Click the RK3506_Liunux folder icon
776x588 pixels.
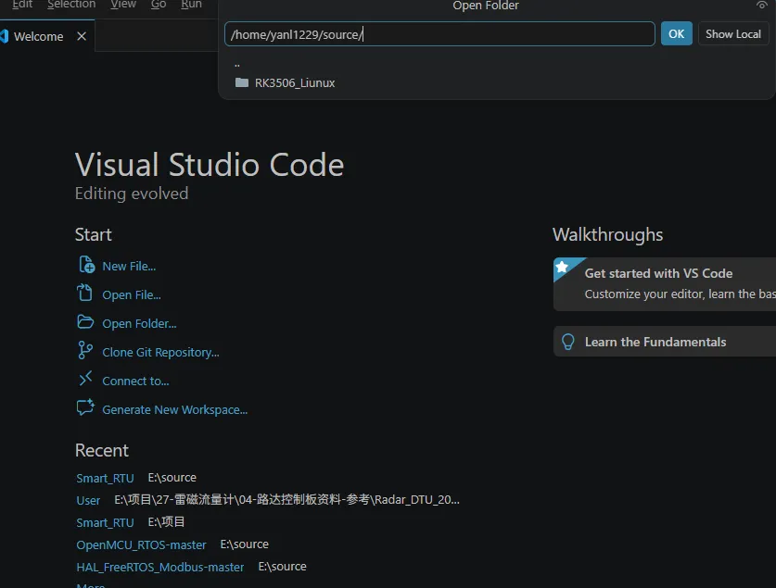[x=241, y=82]
